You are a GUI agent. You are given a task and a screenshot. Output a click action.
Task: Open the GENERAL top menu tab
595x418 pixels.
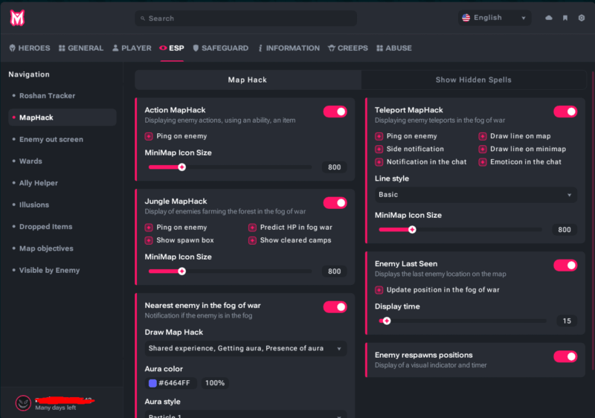[x=81, y=48]
